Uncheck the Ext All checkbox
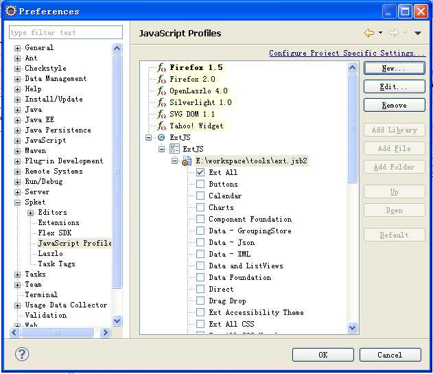Screen dimensions: 433x374 tap(200, 172)
